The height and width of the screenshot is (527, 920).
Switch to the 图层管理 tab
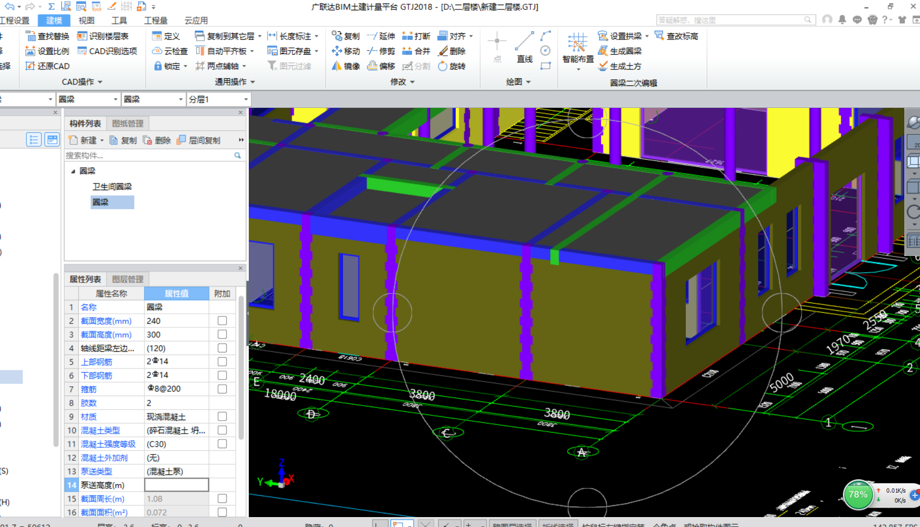[x=128, y=279]
